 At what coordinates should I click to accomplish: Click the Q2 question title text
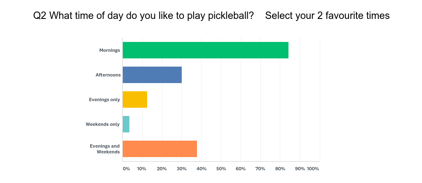pyautogui.click(x=143, y=16)
